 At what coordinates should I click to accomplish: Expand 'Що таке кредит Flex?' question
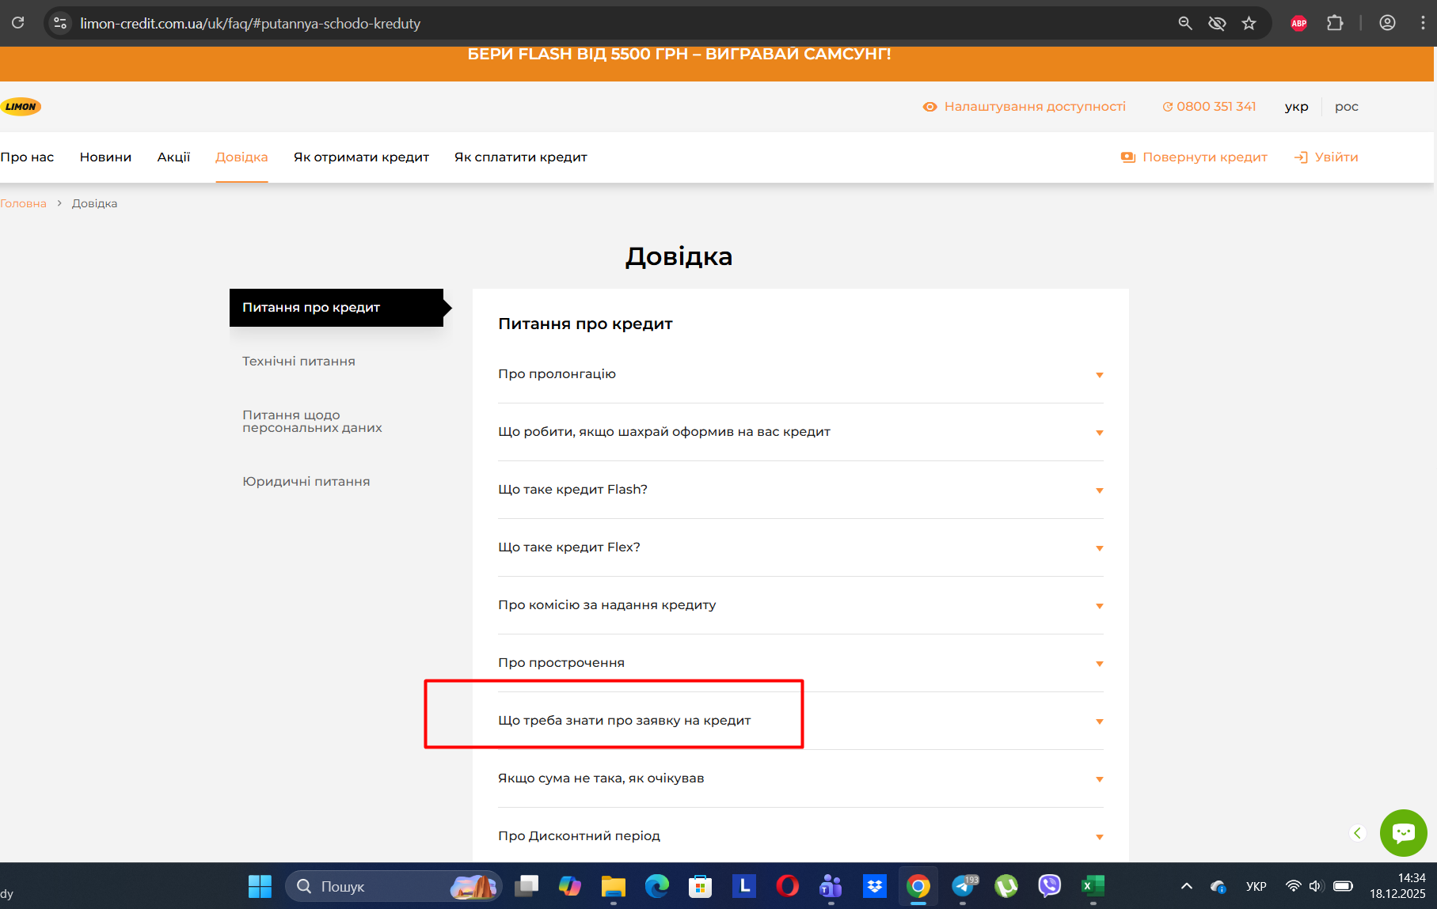[x=800, y=547]
